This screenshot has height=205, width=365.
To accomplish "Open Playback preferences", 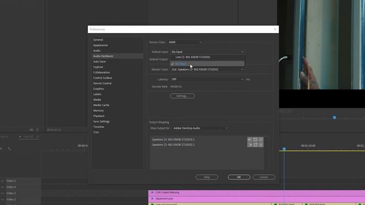I will point(99,116).
